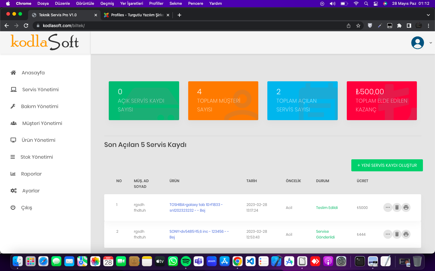Click the Anasayfa home icon in sidebar

point(13,73)
